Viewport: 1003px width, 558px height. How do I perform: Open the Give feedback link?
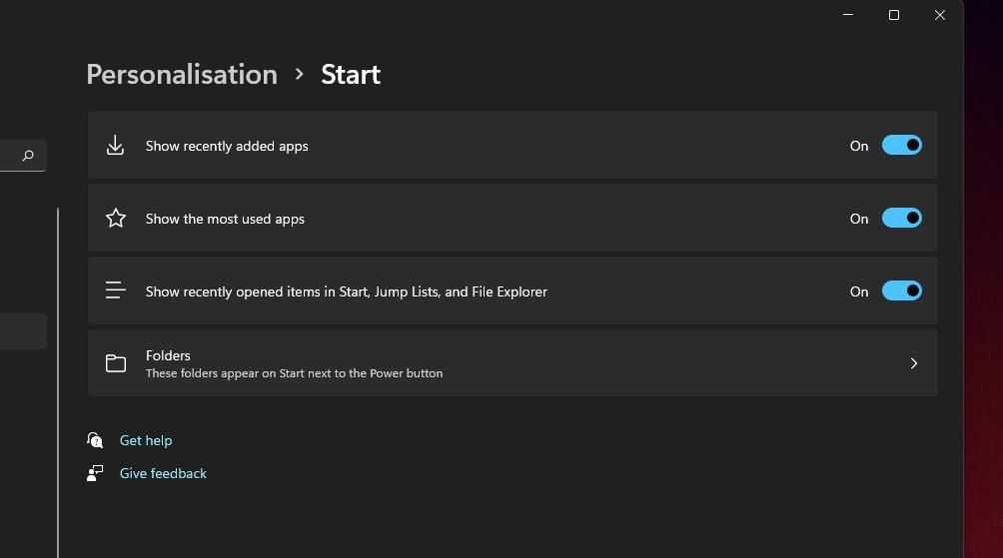[163, 473]
